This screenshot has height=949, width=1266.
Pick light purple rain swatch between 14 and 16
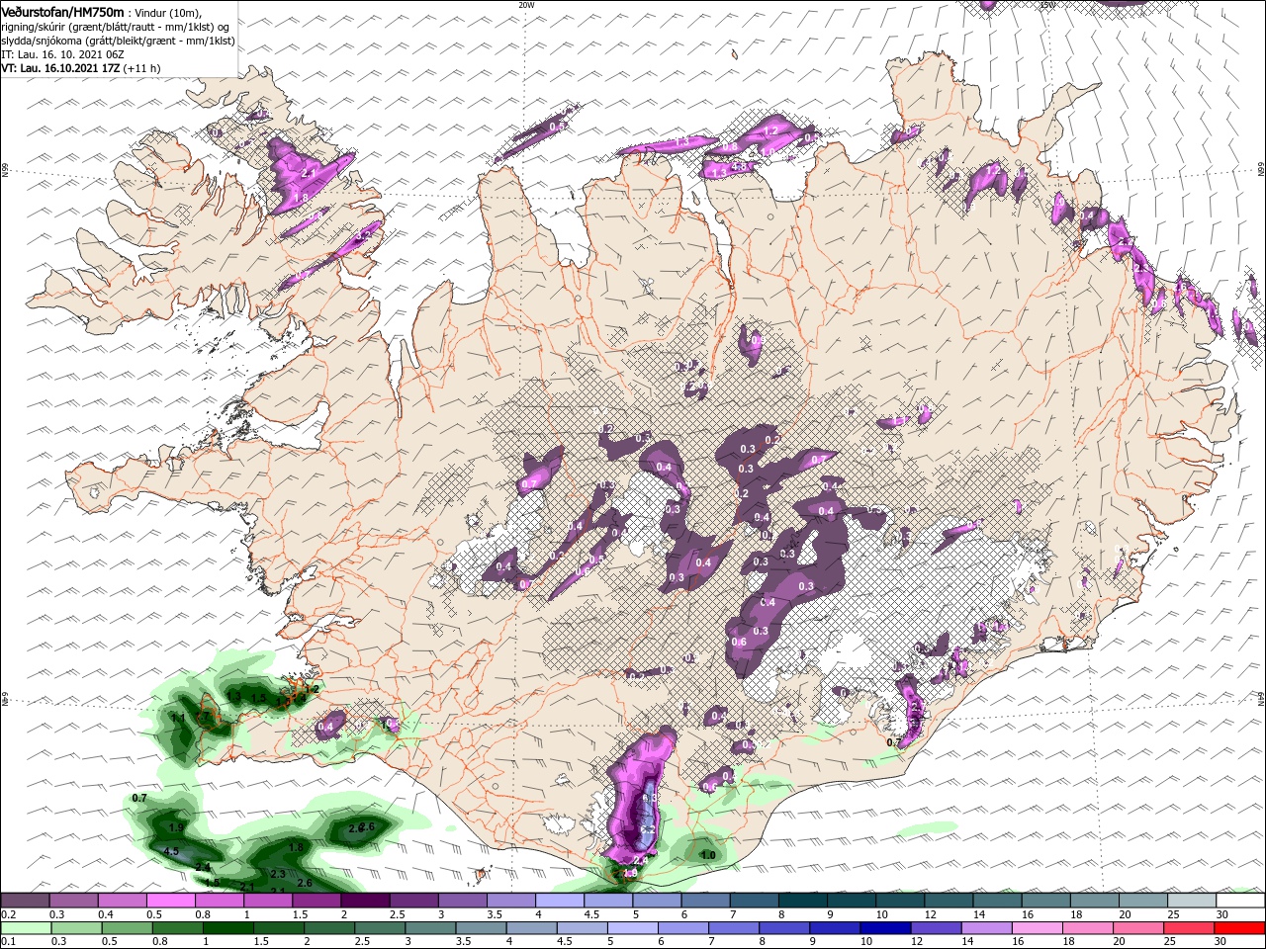pos(985,928)
